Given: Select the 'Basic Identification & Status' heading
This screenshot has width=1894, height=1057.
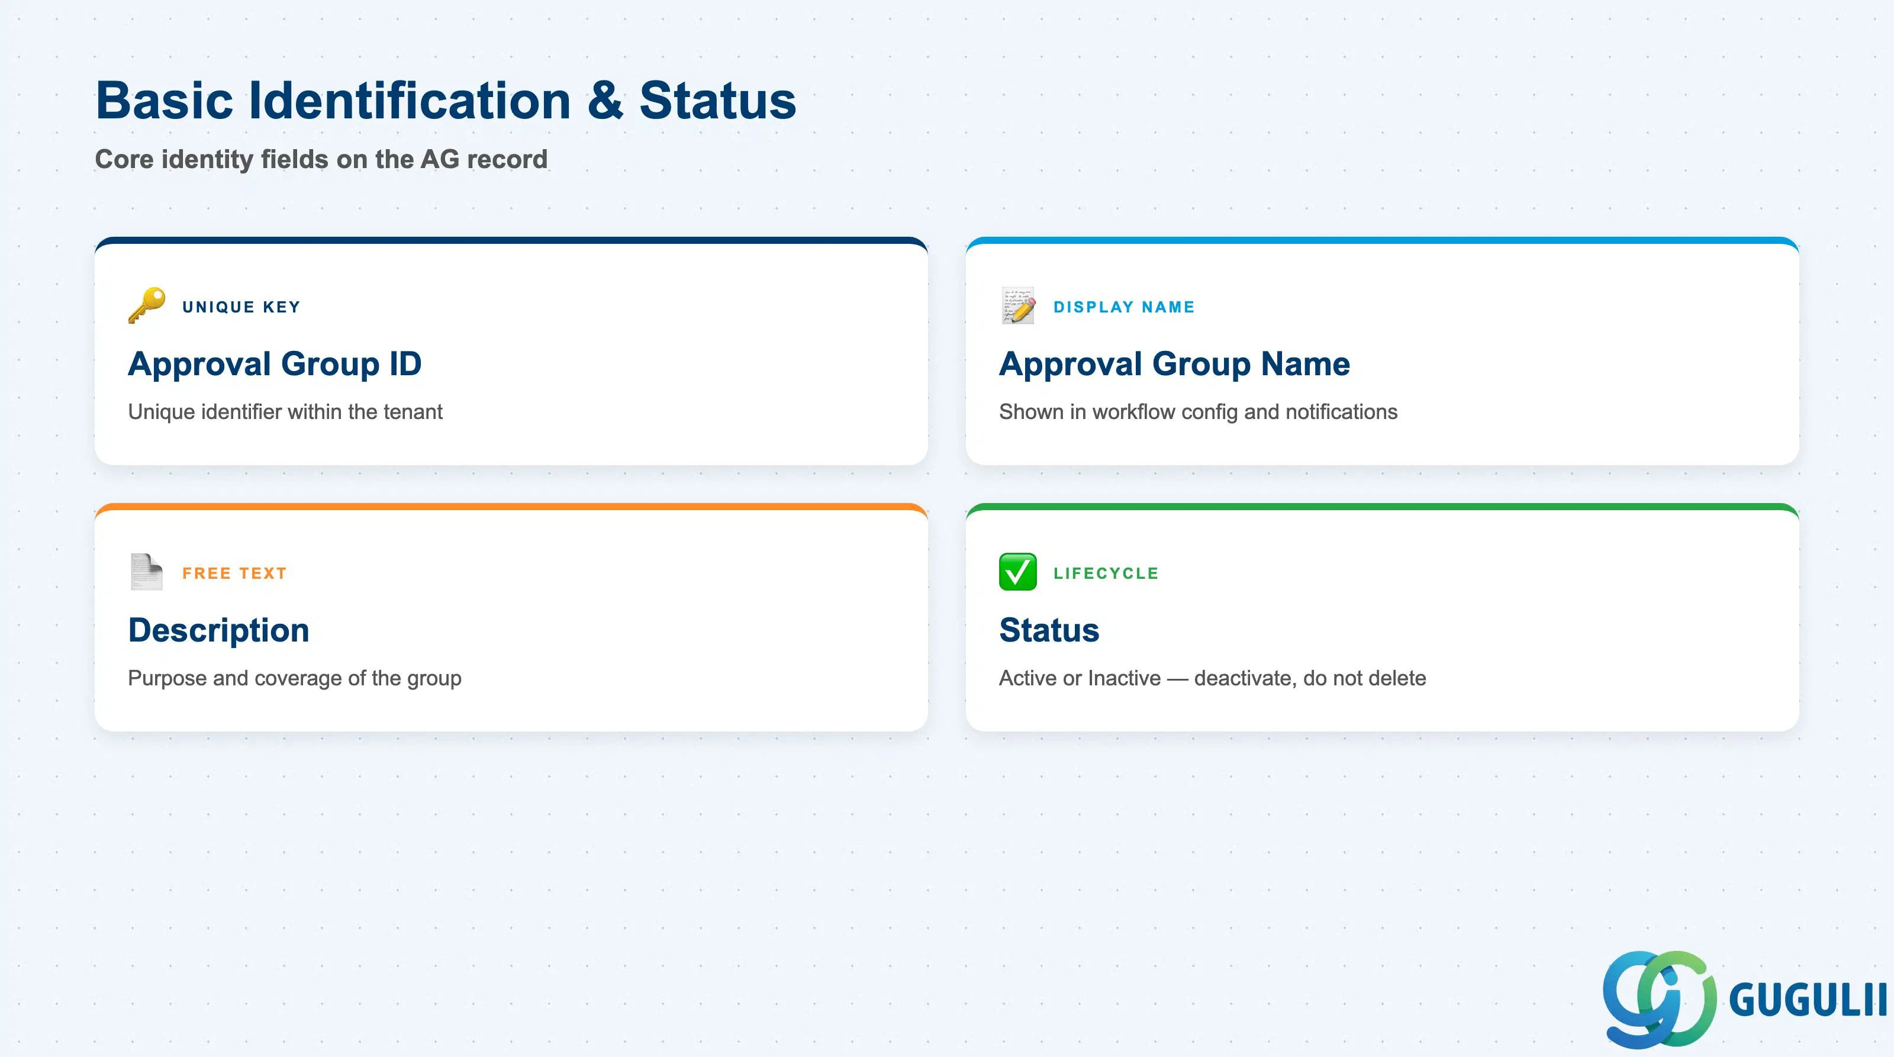Looking at the screenshot, I should 446,100.
